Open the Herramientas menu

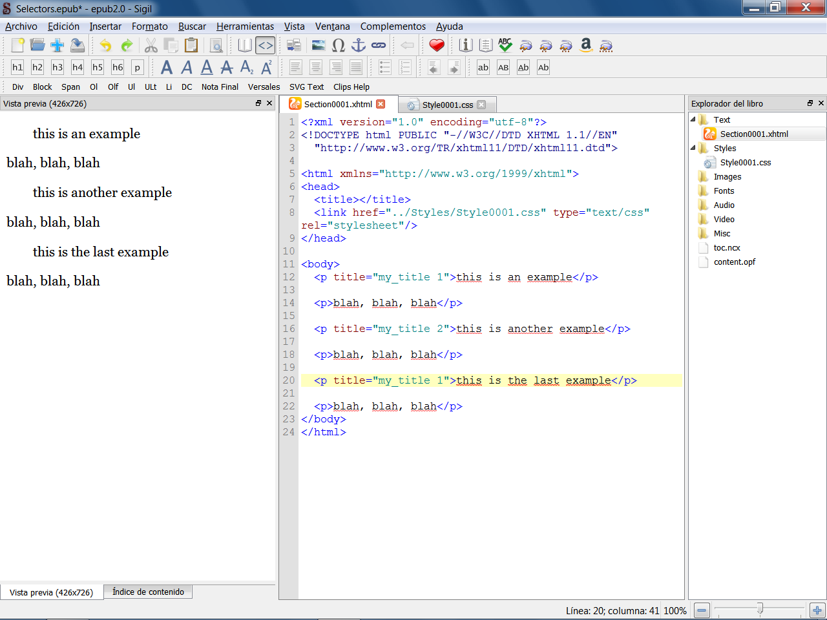pos(245,26)
